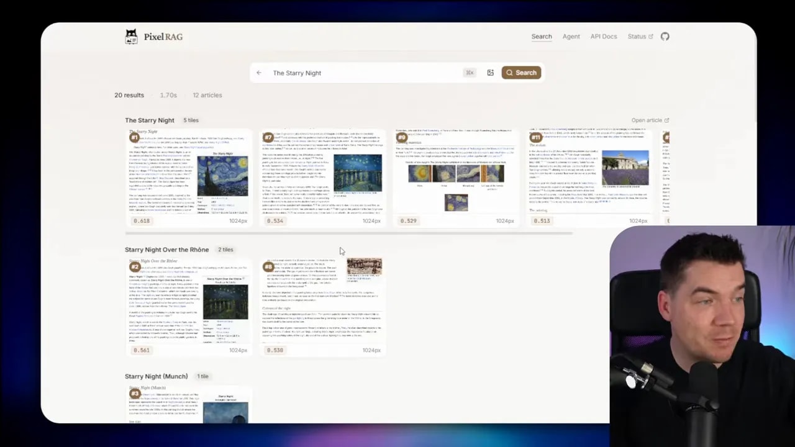Viewport: 795px width, 447px height.
Task: Click the PixelRAG brand name text
Action: pos(163,37)
